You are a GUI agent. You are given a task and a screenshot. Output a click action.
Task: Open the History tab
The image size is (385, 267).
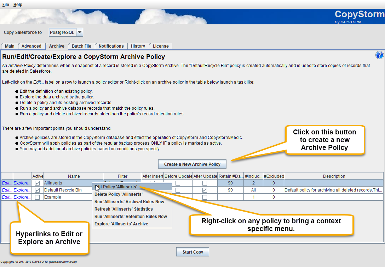[x=138, y=46]
